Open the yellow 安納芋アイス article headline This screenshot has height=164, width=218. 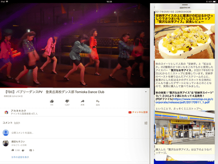tap(185, 19)
